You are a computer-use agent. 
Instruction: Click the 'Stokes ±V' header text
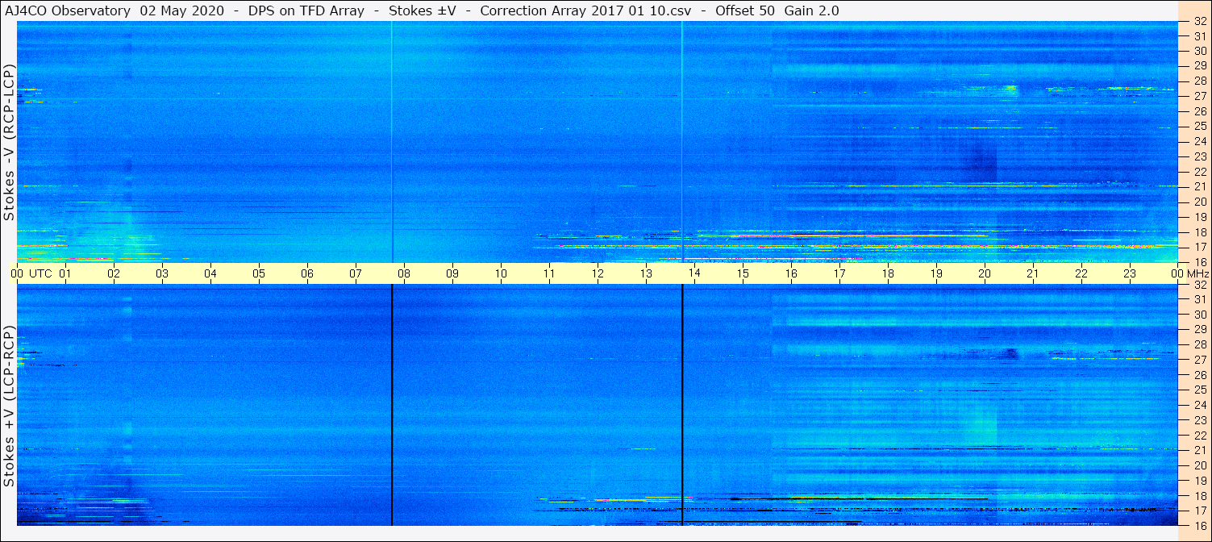click(x=423, y=10)
